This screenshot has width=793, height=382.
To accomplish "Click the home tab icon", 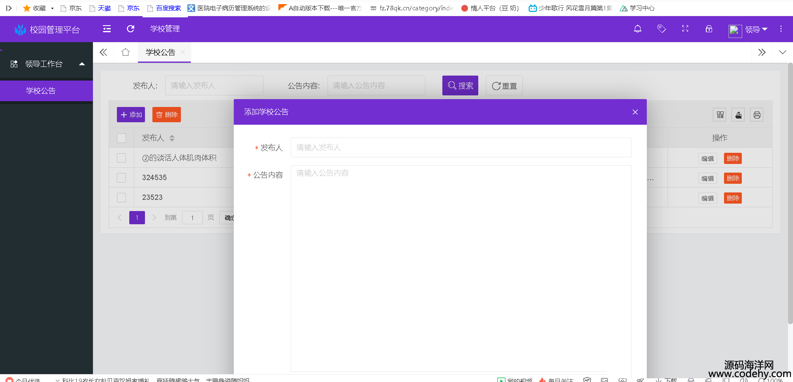I will [x=126, y=52].
